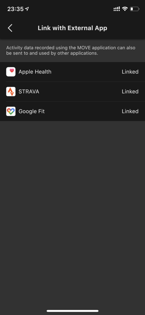Open the Google Fit row

72,111
